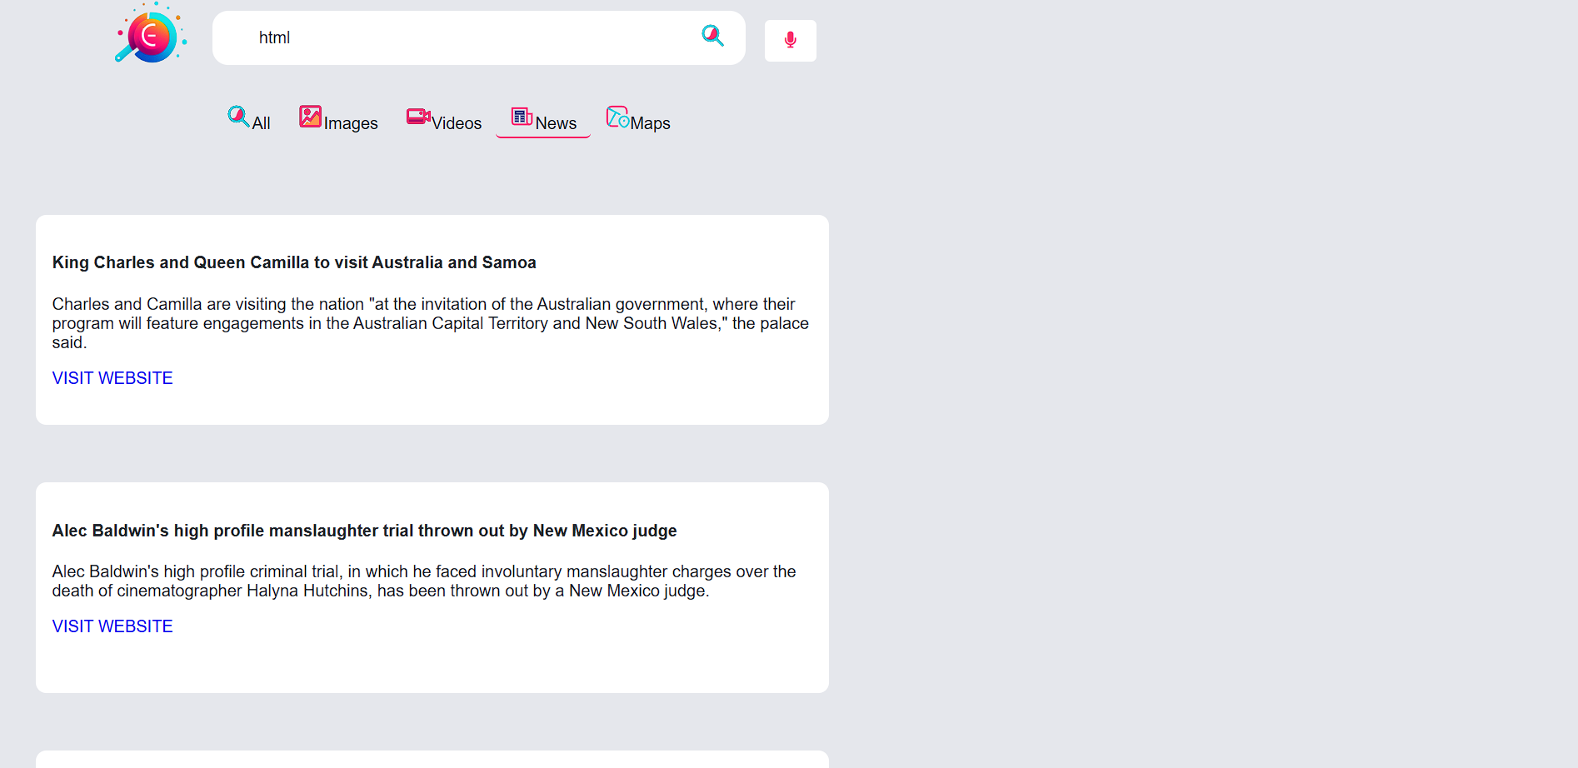Switch to the Videos tab label
The height and width of the screenshot is (768, 1578).
point(457,123)
